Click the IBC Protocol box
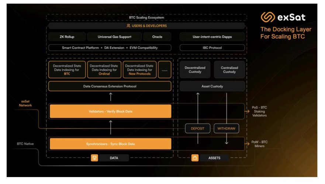The width and height of the screenshot is (325, 184). tap(212, 48)
